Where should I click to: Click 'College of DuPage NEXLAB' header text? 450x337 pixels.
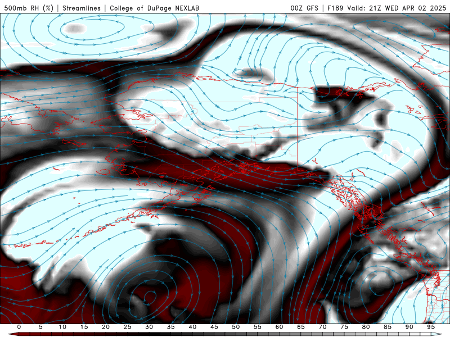[x=154, y=8]
